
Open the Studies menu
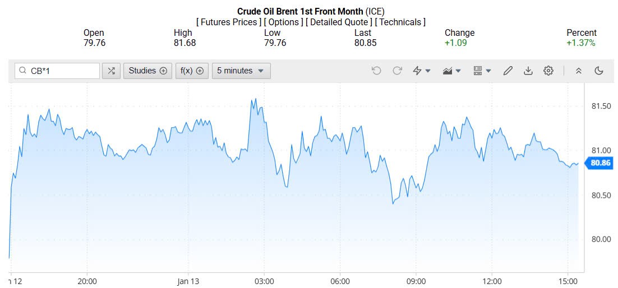point(147,71)
